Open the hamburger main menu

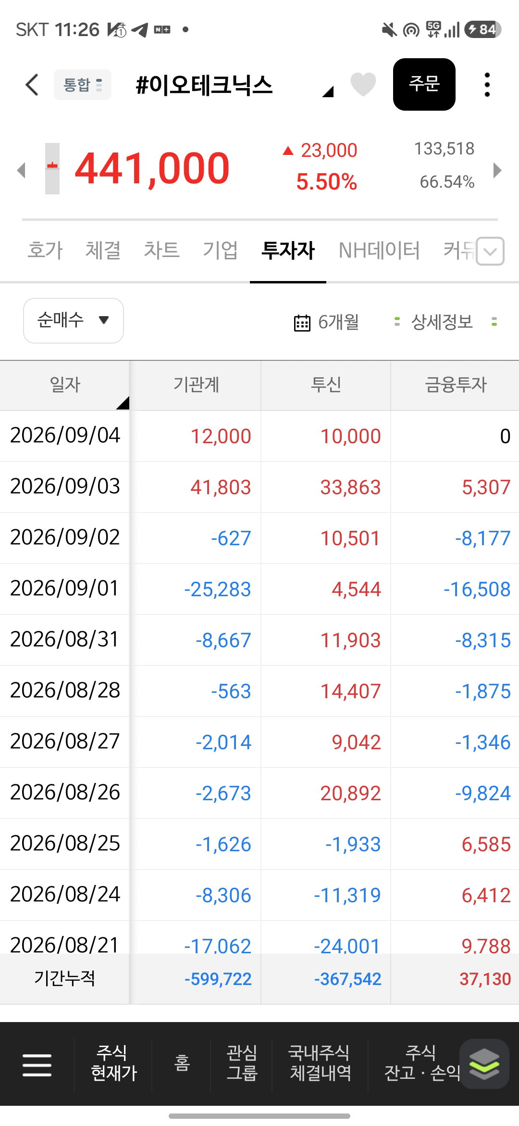click(37, 1065)
